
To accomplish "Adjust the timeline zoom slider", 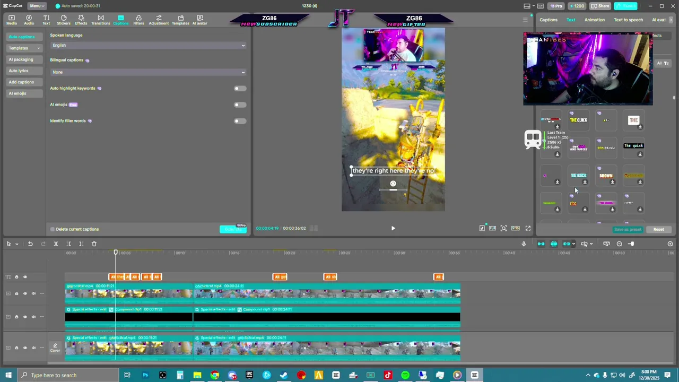I will coord(631,244).
